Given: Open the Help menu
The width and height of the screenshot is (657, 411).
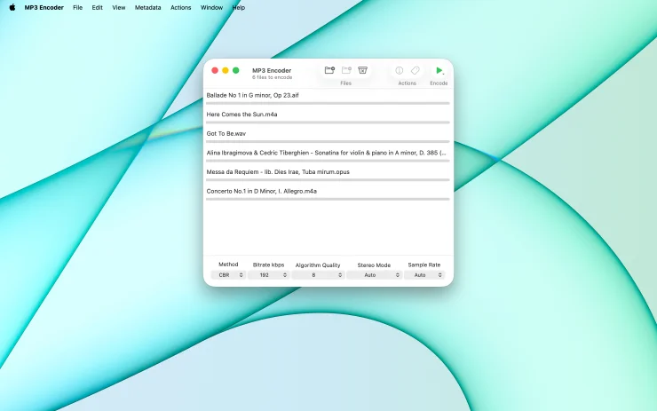Looking at the screenshot, I should click(239, 7).
